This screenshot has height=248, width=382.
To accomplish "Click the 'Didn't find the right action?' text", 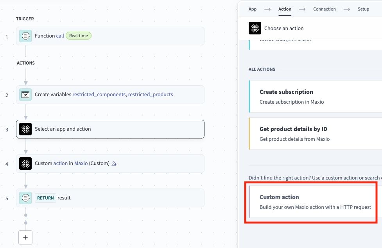I will click(x=315, y=178).
